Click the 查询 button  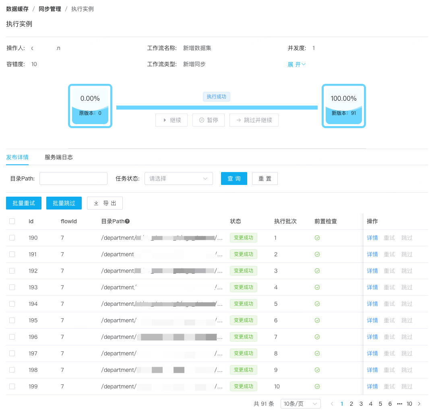(x=234, y=178)
